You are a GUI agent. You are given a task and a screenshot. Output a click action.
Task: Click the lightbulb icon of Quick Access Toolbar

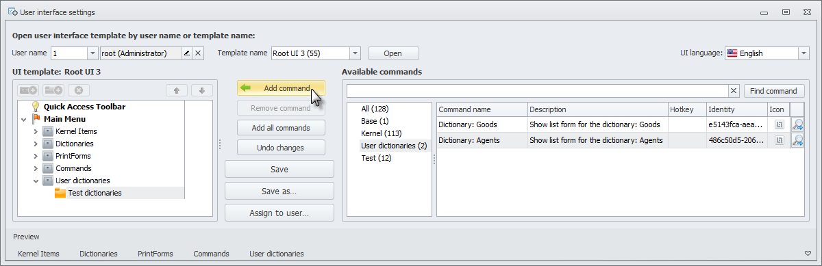36,107
